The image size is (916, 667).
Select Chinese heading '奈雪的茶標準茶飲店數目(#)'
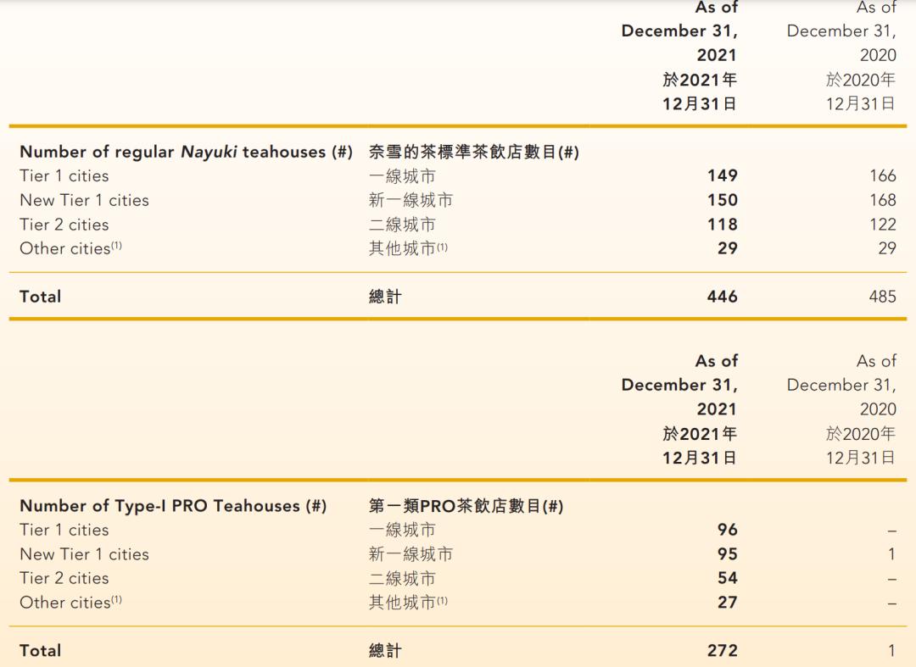[x=474, y=152]
